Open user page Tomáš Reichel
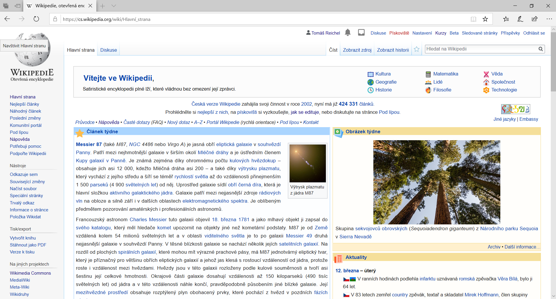The width and height of the screenshot is (556, 299). [326, 33]
